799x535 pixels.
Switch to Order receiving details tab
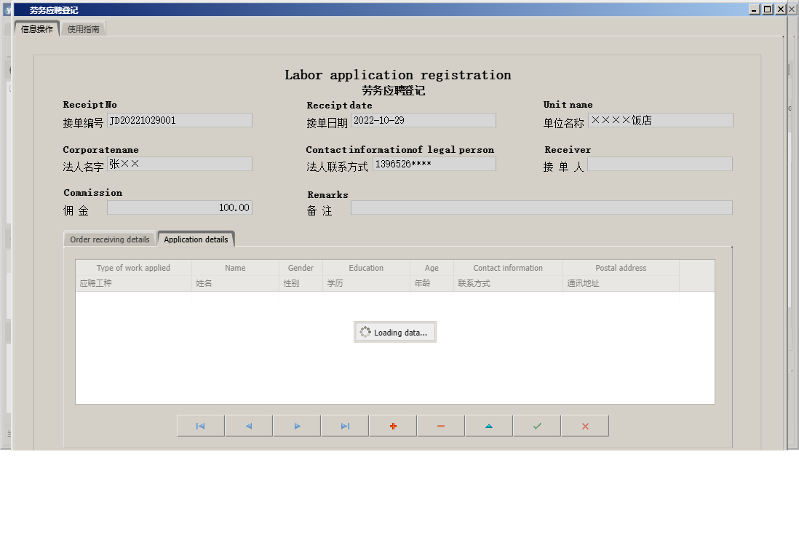[x=109, y=239]
